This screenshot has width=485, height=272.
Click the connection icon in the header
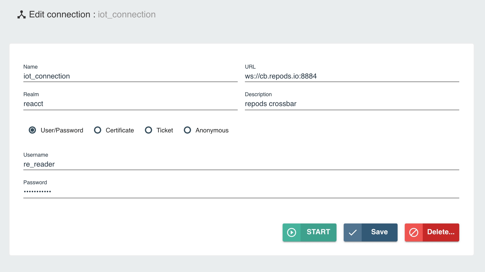pyautogui.click(x=21, y=15)
